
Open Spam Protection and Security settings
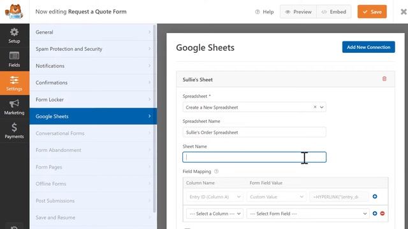(x=93, y=49)
